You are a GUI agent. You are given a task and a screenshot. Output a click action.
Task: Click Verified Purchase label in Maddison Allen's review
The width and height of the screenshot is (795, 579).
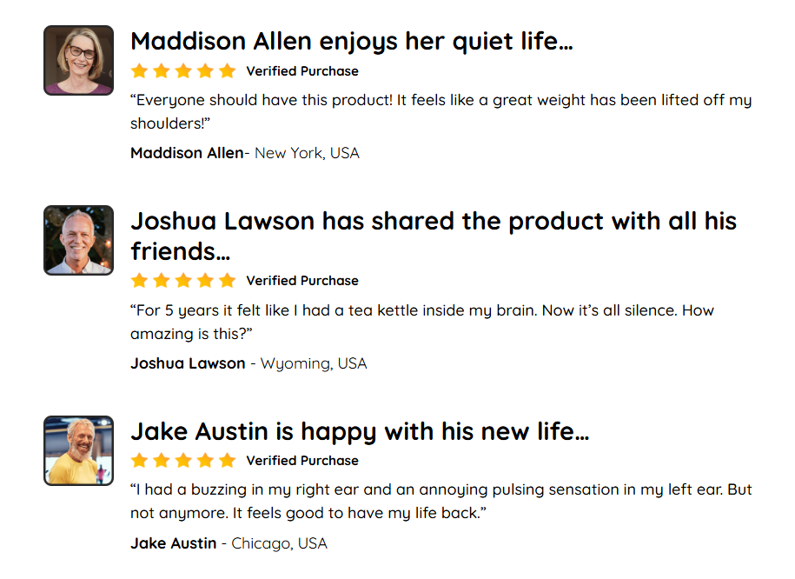click(x=302, y=71)
